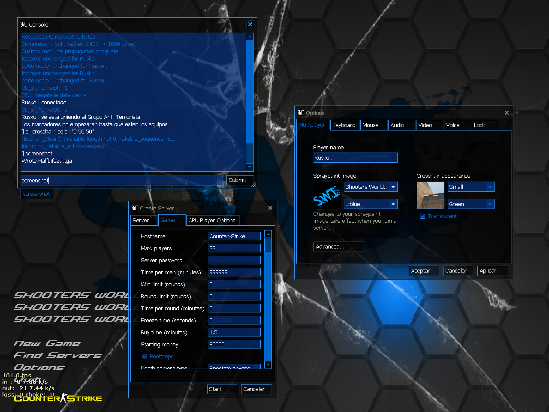The height and width of the screenshot is (412, 549).
Task: Close the Options window
Action: [x=507, y=113]
